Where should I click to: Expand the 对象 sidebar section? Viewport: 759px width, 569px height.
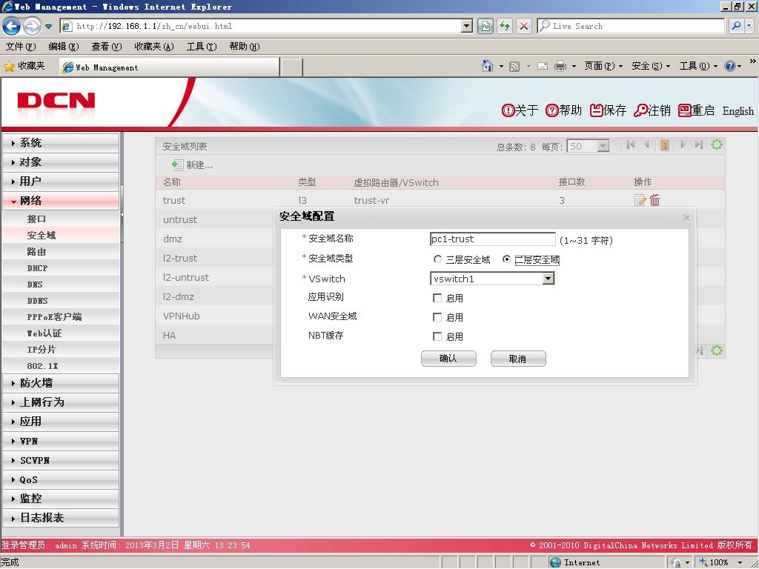coord(61,162)
